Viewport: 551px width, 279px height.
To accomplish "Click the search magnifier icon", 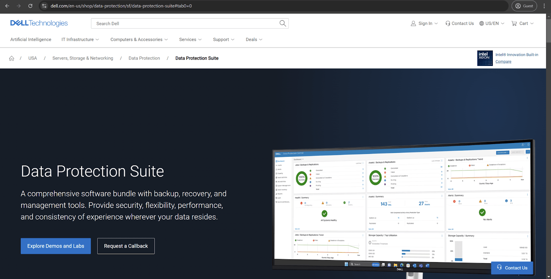I will click(x=283, y=23).
